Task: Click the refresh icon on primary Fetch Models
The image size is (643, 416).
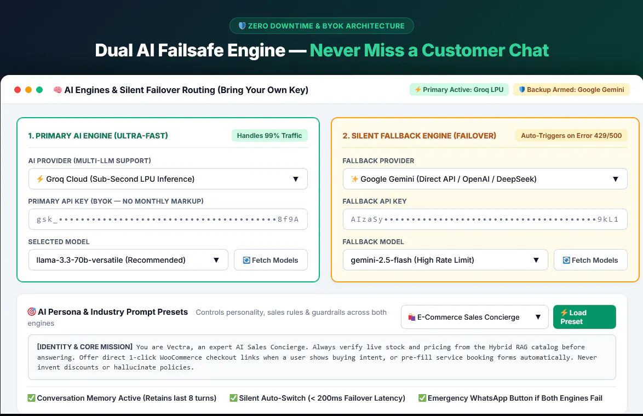Action: (x=246, y=260)
